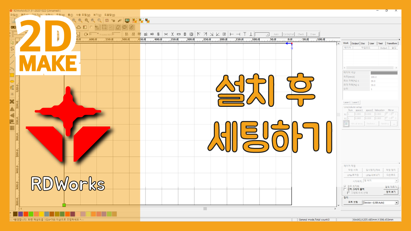The height and width of the screenshot is (231, 411).
Task: Click the Cut In/Out button
Action: click(288, 34)
